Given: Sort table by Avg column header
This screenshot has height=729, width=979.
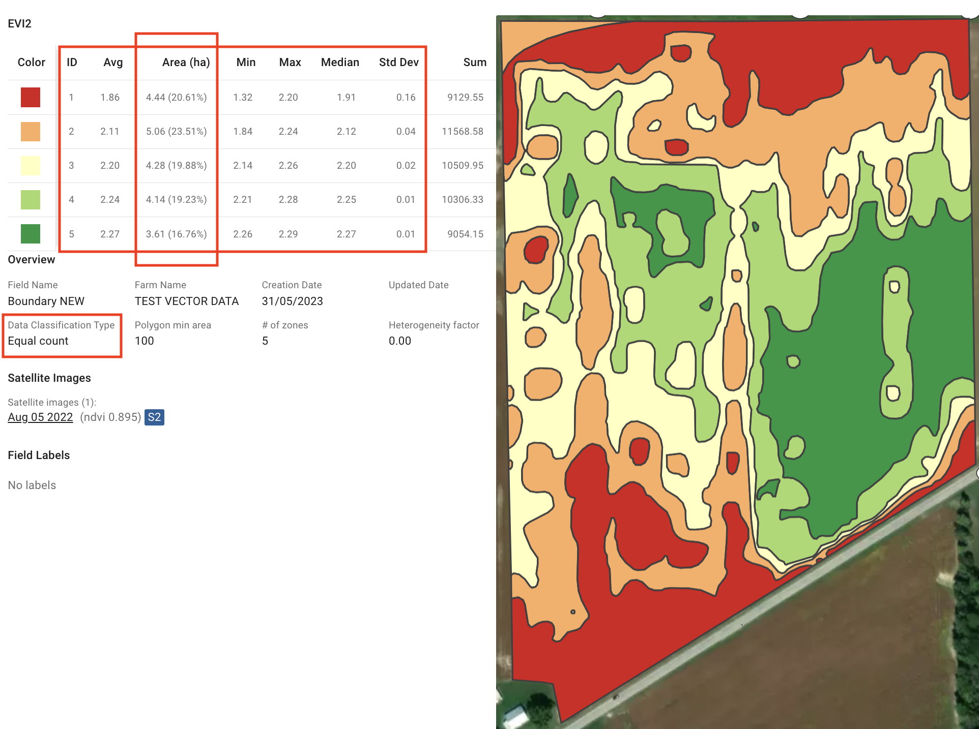Looking at the screenshot, I should point(113,63).
